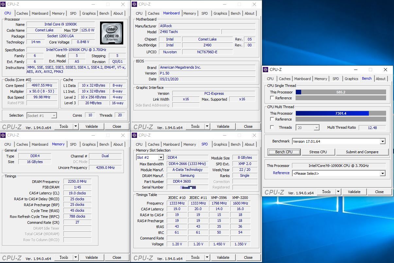Click the Core Speed field 4997.55 MHz
Image resolution: width=394 pixels, height=263 pixels.
coord(42,86)
